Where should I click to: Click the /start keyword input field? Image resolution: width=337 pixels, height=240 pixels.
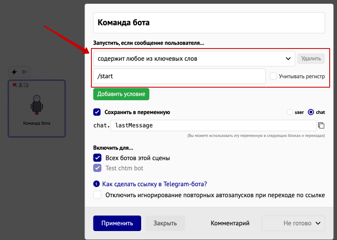(180, 76)
